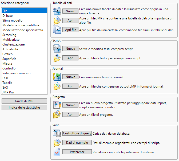Click the open project folder icon

[57, 114]
